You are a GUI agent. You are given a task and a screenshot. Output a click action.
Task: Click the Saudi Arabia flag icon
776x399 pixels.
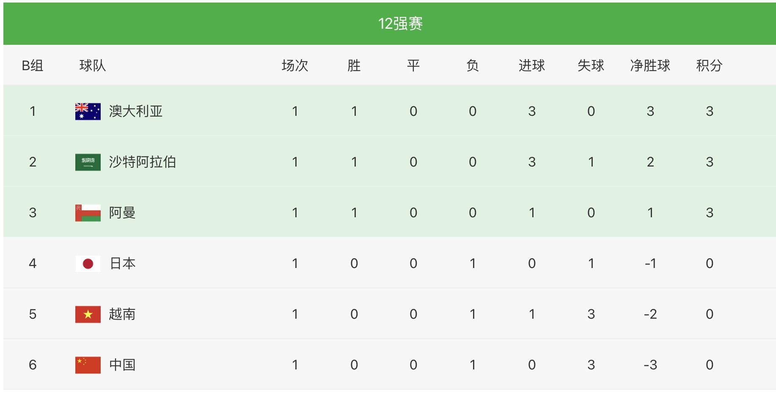click(88, 162)
